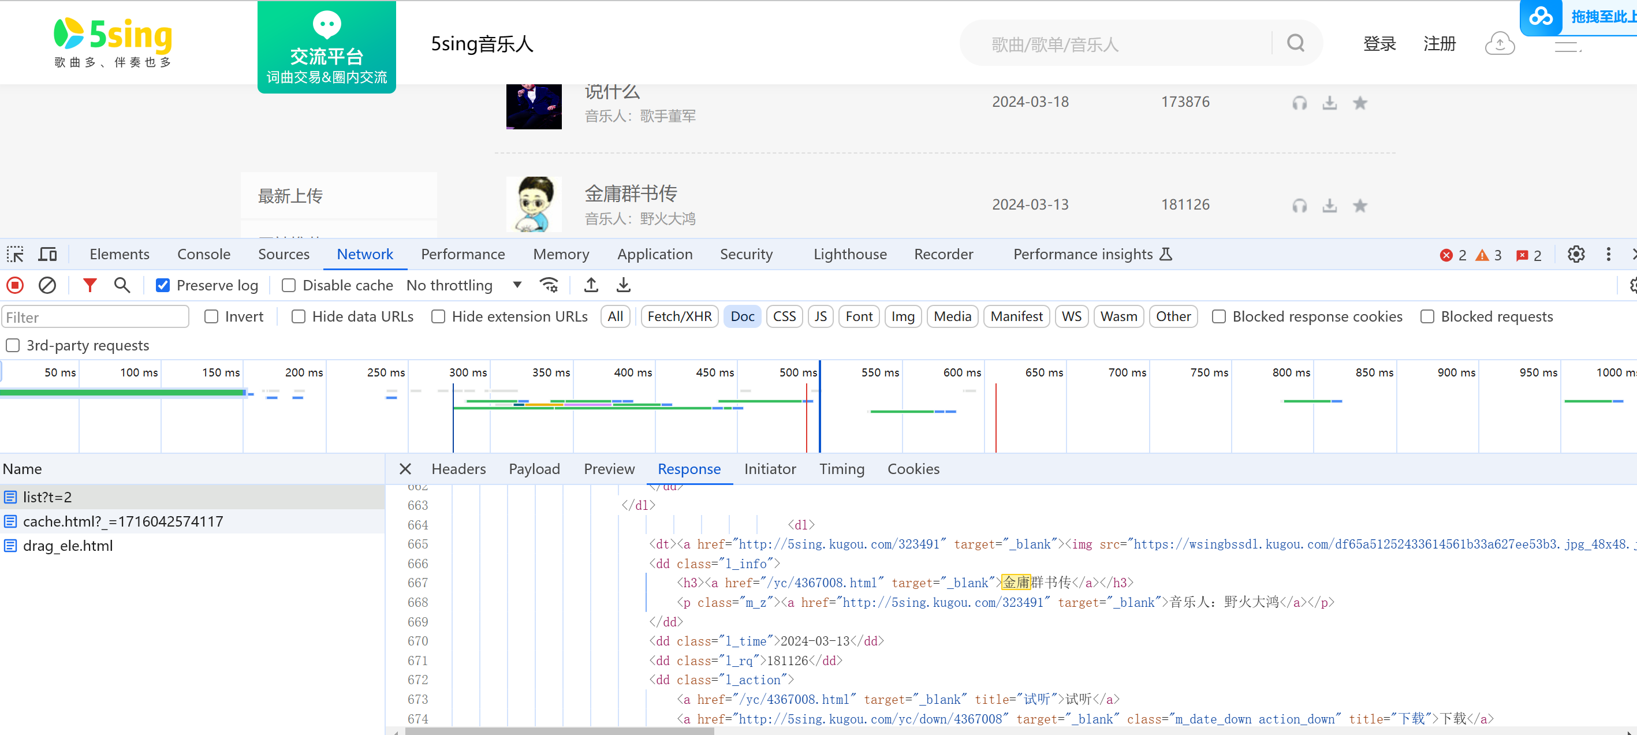Image resolution: width=1637 pixels, height=735 pixels.
Task: Click the headphone icon for 说什么 row
Action: (x=1300, y=102)
